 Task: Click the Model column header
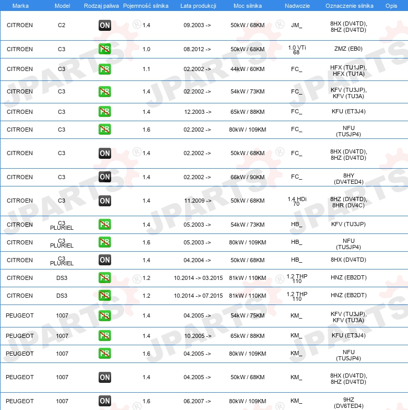[62, 6]
